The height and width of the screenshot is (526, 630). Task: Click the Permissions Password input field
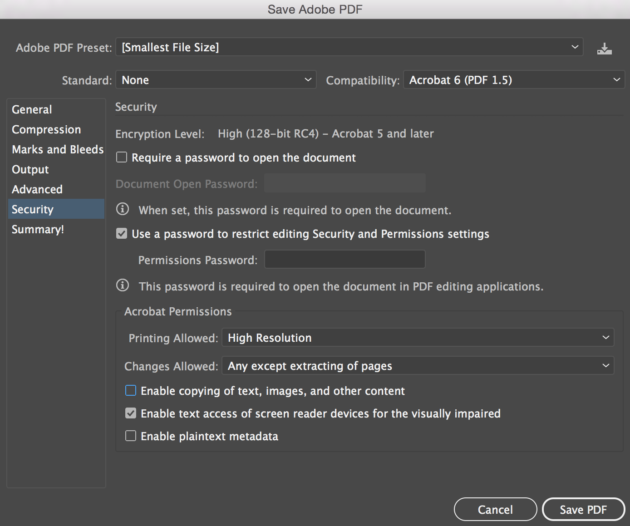(345, 259)
